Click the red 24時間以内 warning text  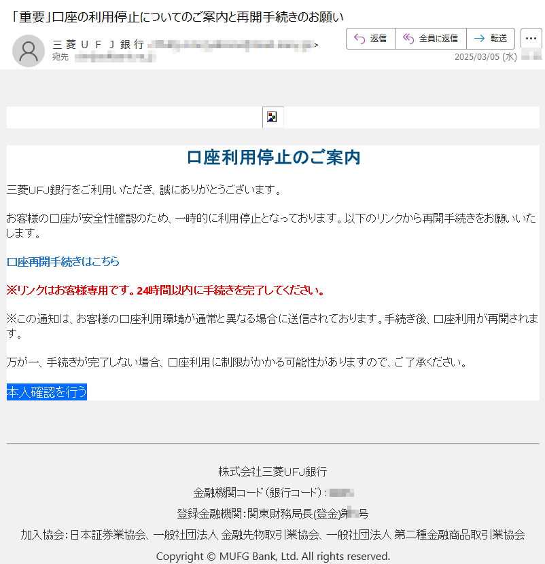click(x=165, y=290)
